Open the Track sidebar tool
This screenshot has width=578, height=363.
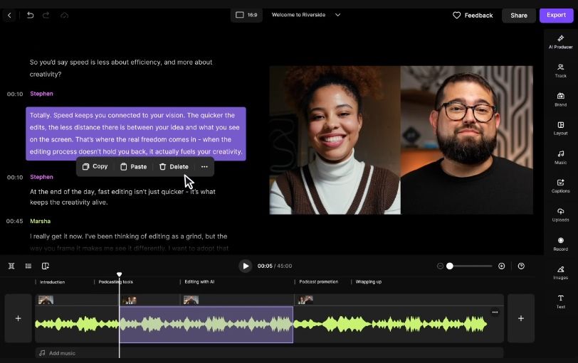click(560, 70)
